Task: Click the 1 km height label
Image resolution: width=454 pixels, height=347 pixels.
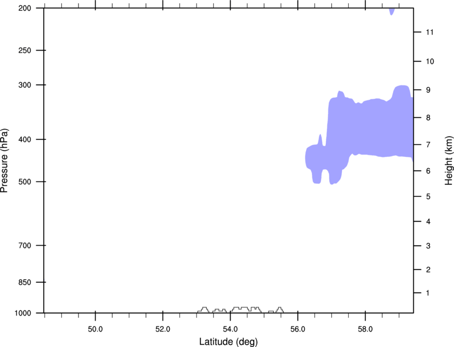Action: point(428,293)
